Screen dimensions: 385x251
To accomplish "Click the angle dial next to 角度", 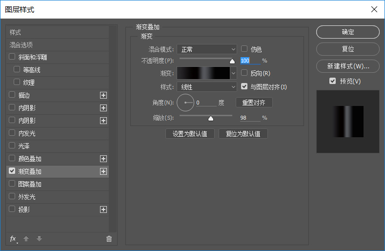I will (x=185, y=103).
